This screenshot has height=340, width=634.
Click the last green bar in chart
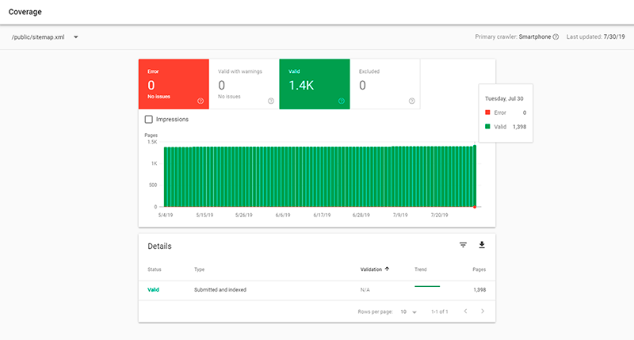pyautogui.click(x=475, y=174)
